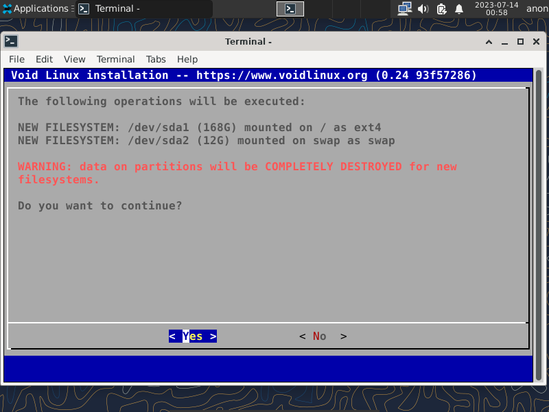549x412 pixels.
Task: Minimize the Terminal window
Action: [504, 42]
